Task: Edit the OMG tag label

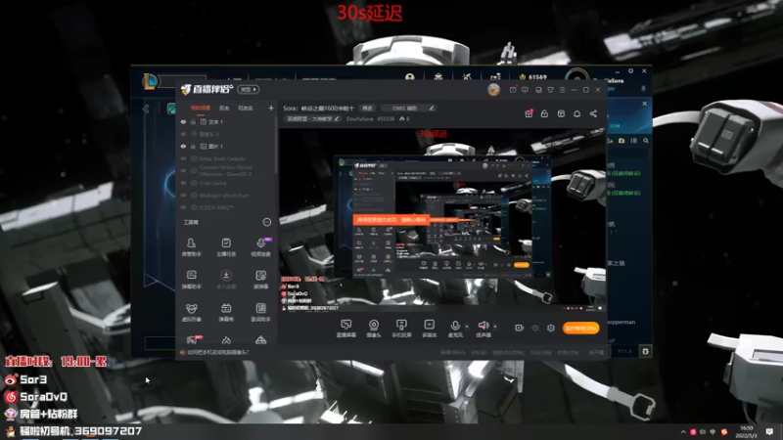Action: [x=408, y=108]
